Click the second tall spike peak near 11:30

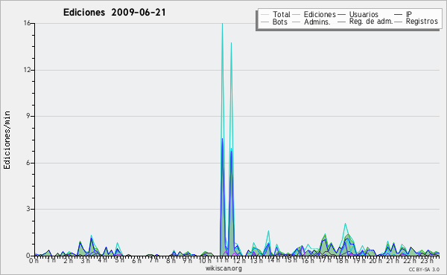click(x=231, y=44)
